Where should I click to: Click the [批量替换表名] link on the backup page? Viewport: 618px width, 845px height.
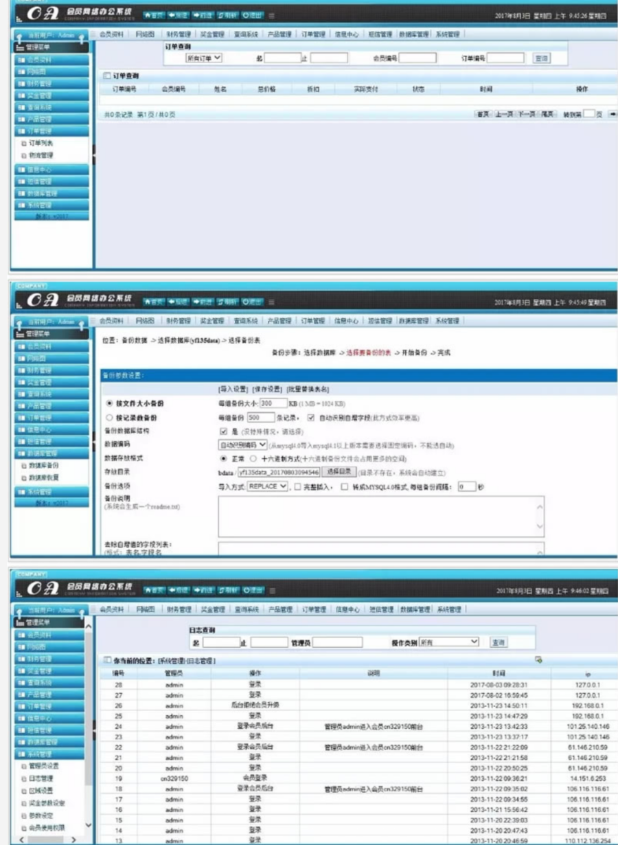(x=308, y=389)
